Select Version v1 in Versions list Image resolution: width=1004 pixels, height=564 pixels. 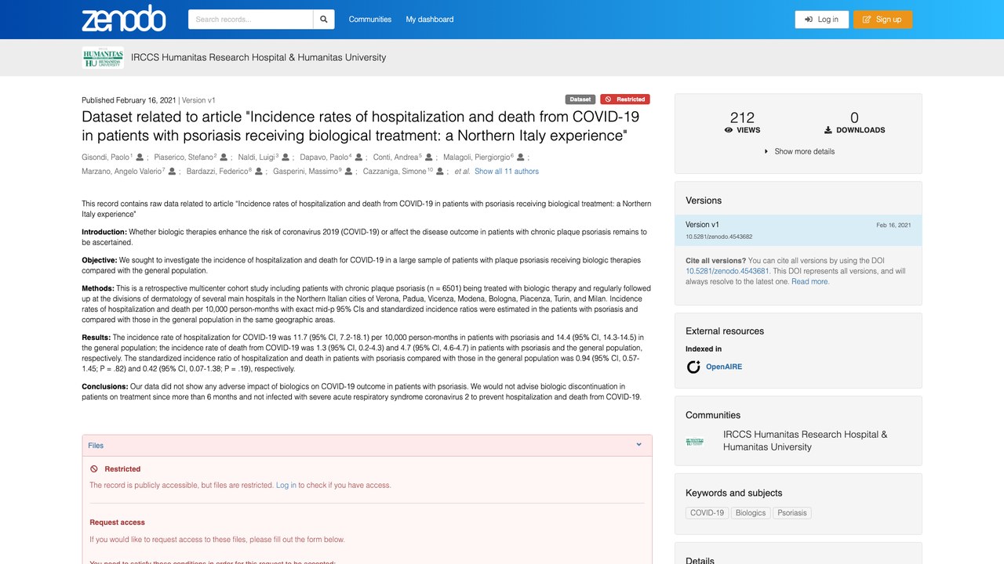798,230
